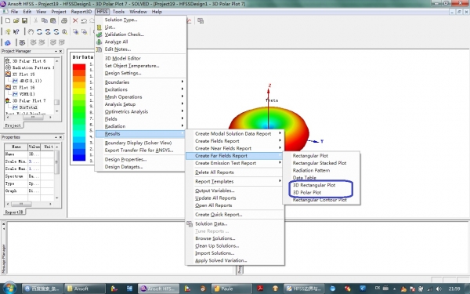
Task: Open the Tools menu
Action: click(x=118, y=12)
